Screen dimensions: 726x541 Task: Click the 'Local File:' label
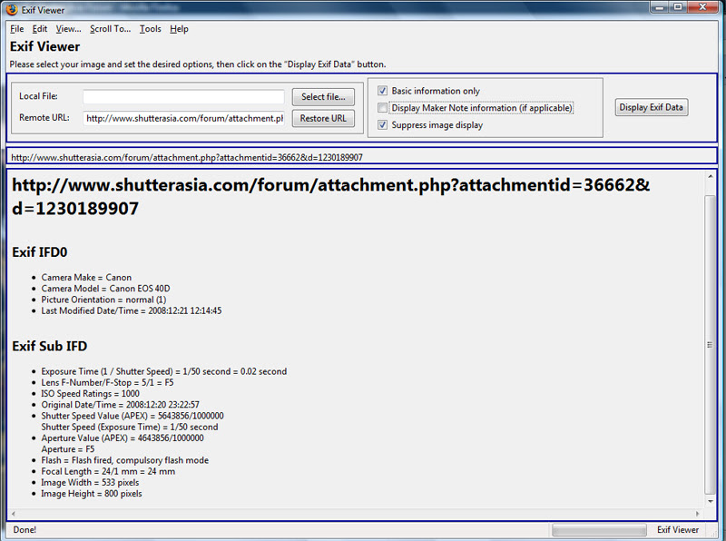(38, 96)
